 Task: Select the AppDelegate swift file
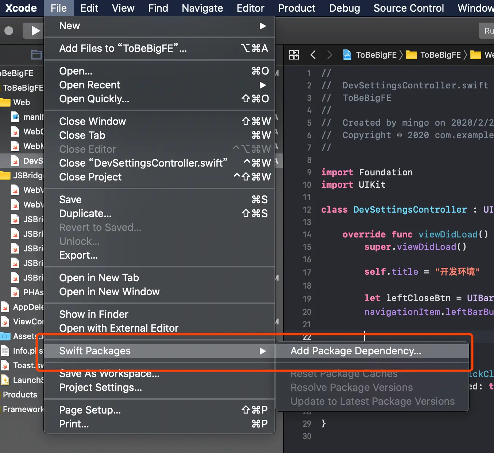pos(22,307)
